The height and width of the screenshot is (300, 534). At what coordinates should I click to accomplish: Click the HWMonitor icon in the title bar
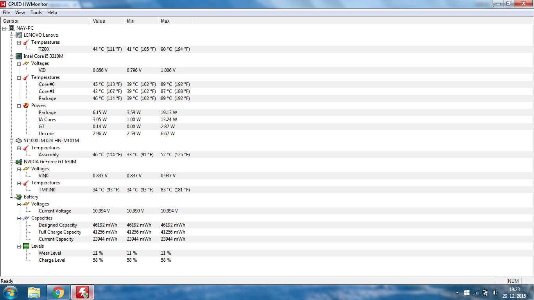pos(4,4)
